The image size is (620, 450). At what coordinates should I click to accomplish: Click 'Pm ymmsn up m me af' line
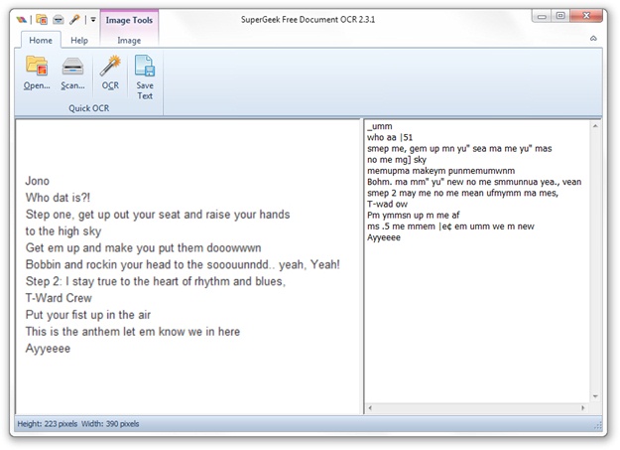(x=414, y=216)
